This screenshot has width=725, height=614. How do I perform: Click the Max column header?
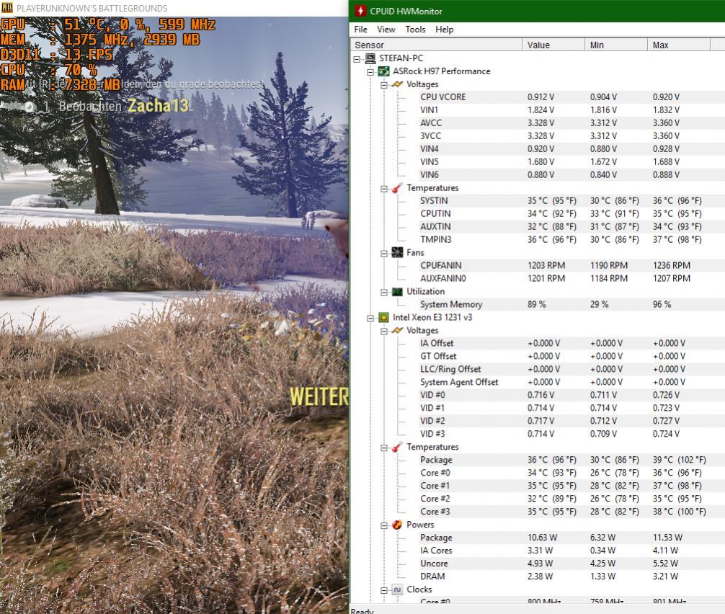tap(679, 45)
